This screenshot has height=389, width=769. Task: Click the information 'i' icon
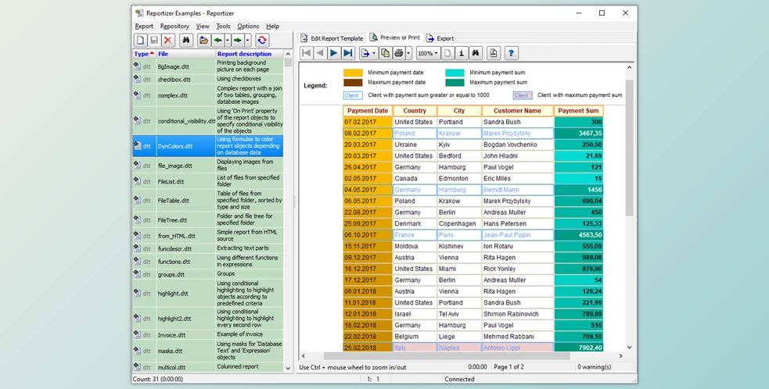click(461, 53)
